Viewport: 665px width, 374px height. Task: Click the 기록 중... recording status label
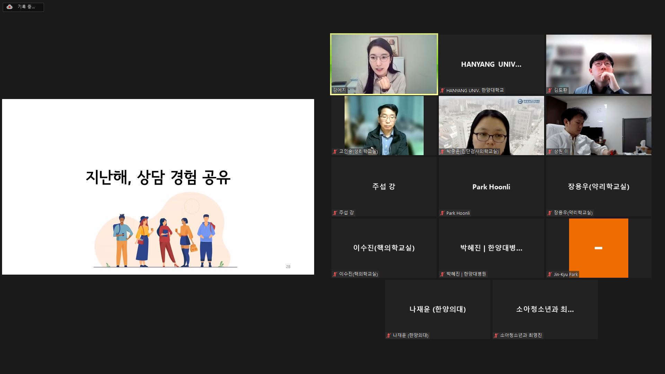click(26, 7)
